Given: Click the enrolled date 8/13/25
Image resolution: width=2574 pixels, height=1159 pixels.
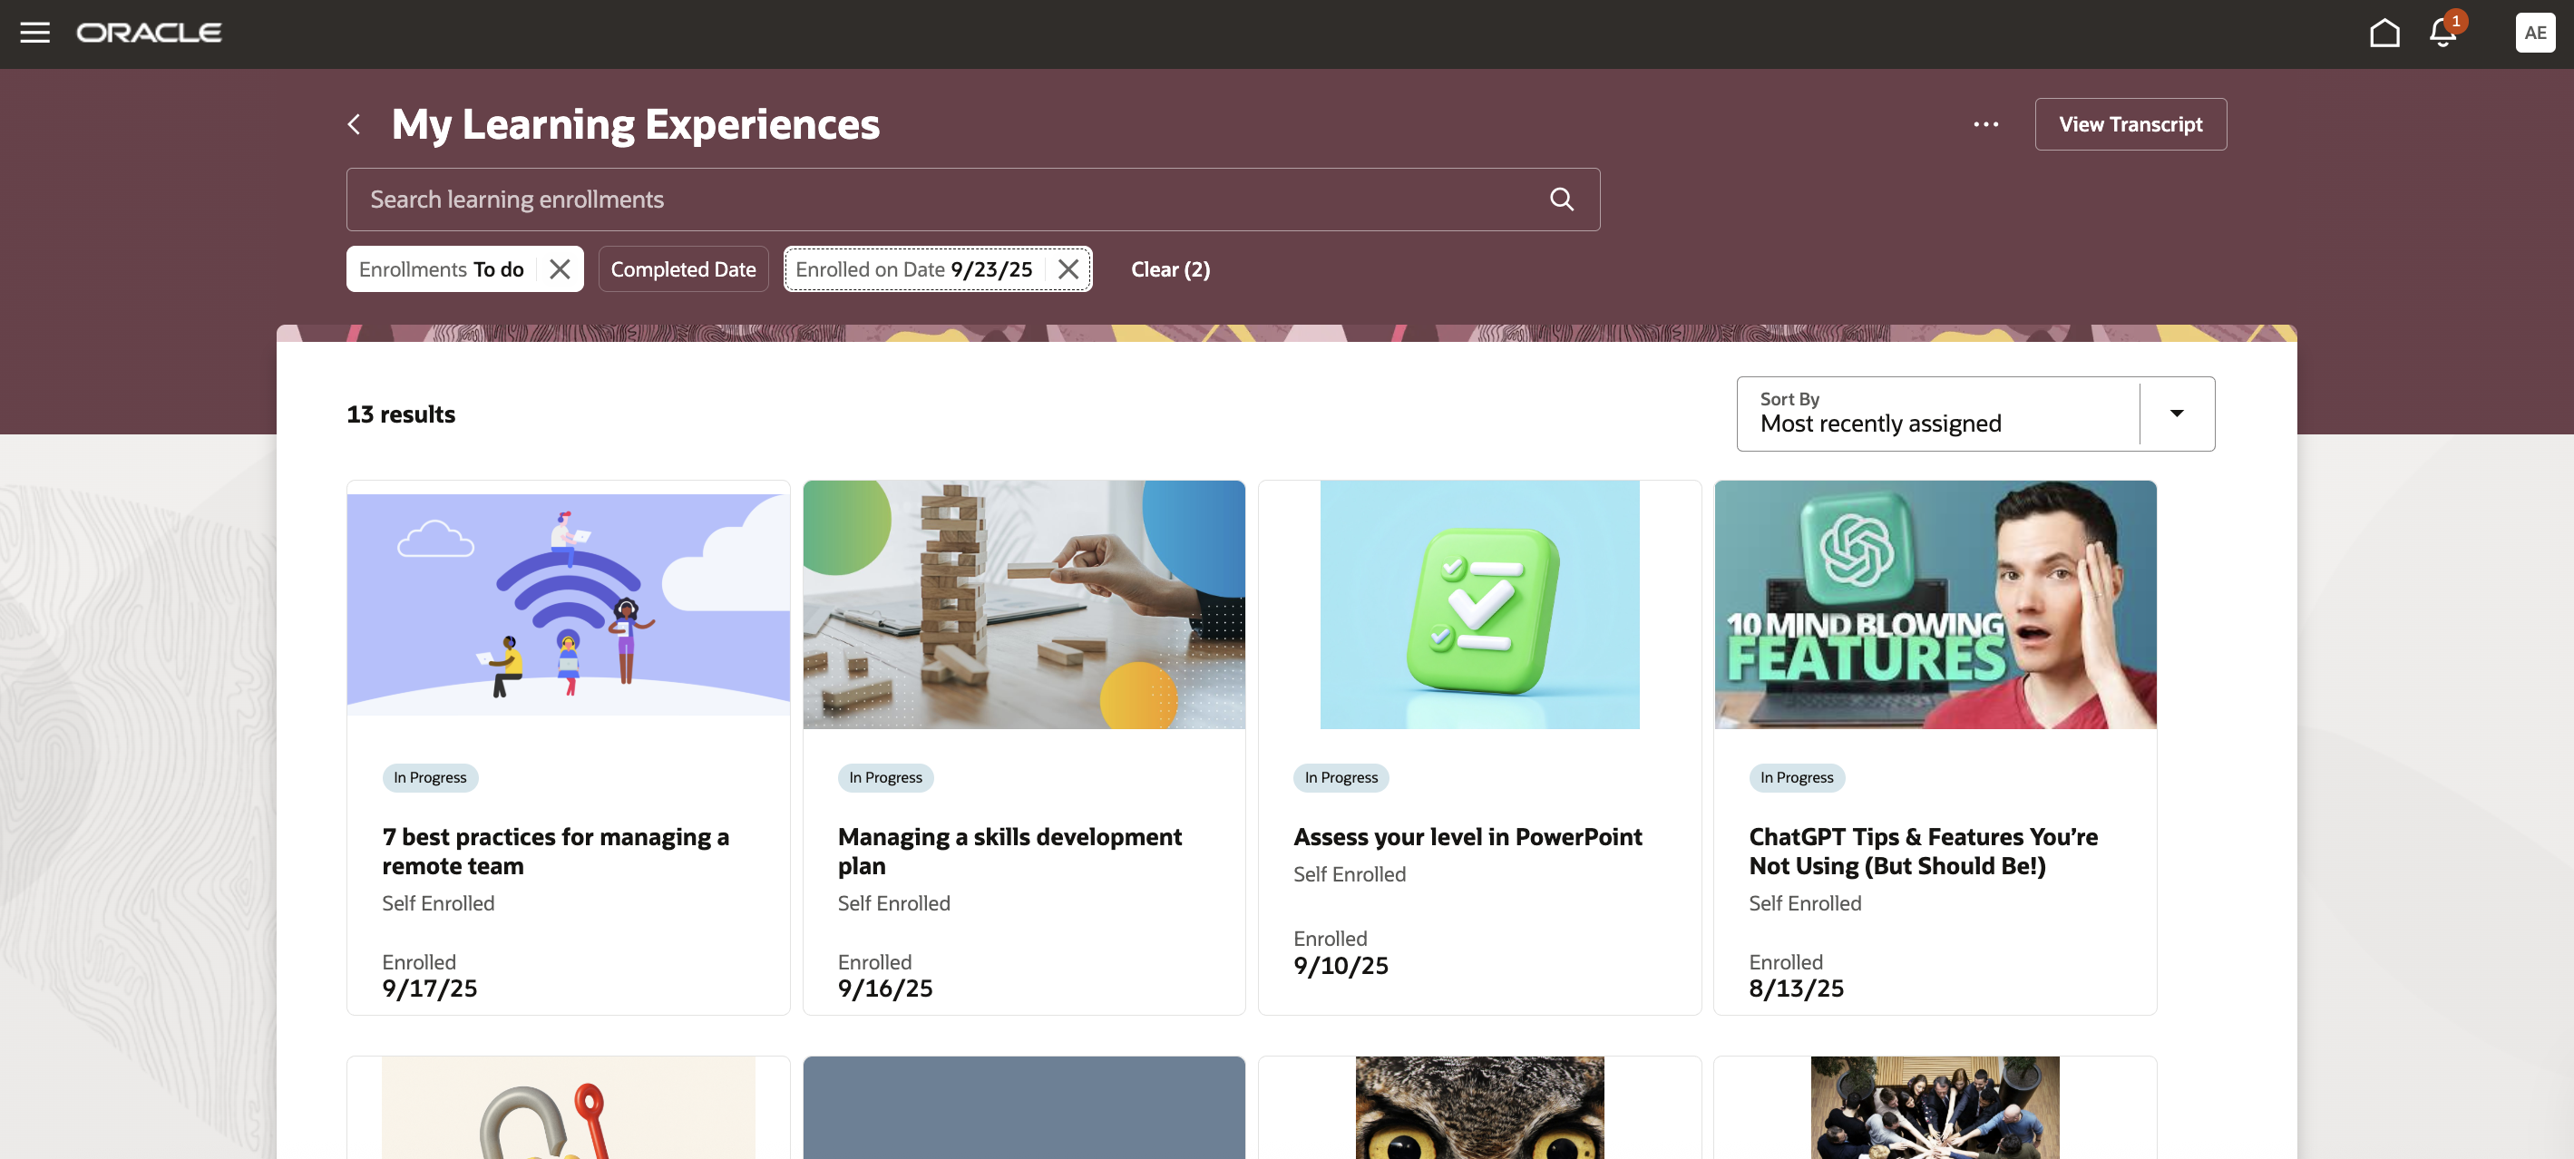Looking at the screenshot, I should 1797,989.
